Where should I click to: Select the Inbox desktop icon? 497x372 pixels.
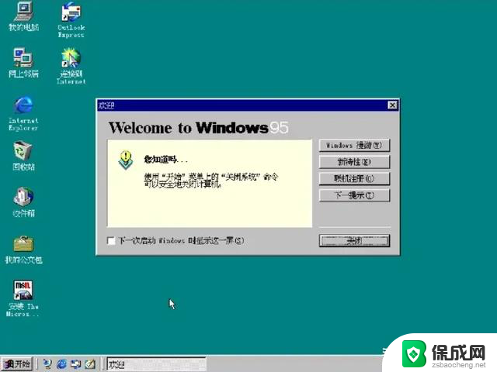click(x=23, y=201)
